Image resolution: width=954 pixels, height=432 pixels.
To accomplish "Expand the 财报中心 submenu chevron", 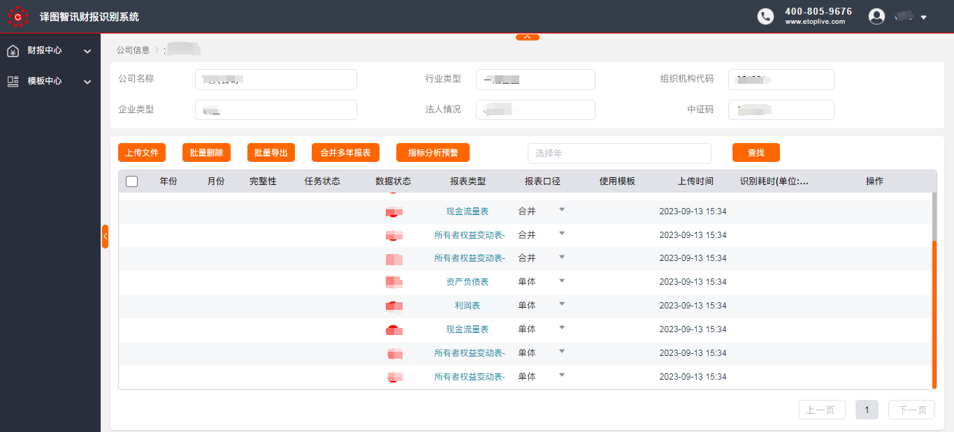I will point(87,50).
